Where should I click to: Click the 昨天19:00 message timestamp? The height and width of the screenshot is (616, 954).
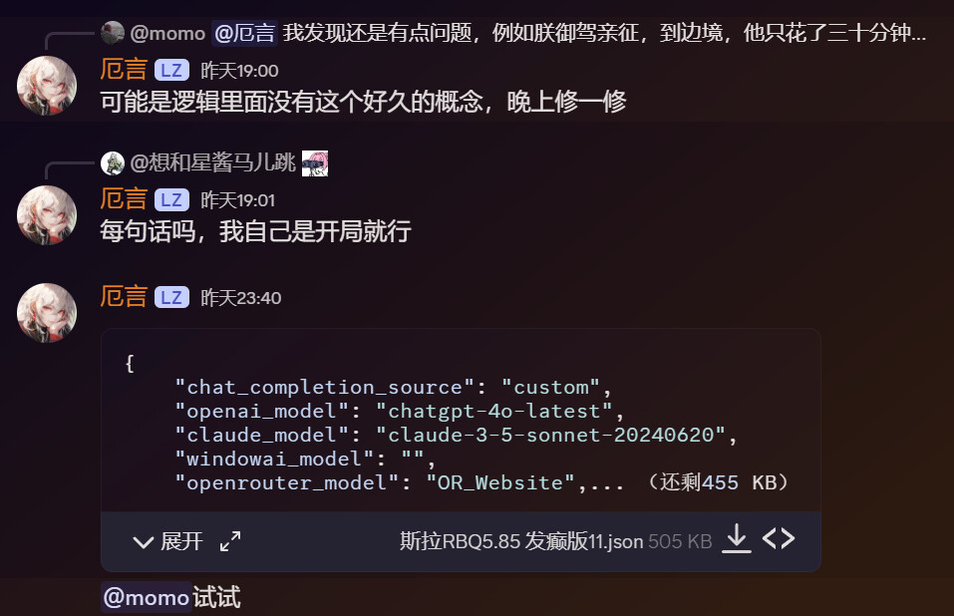pyautogui.click(x=239, y=71)
